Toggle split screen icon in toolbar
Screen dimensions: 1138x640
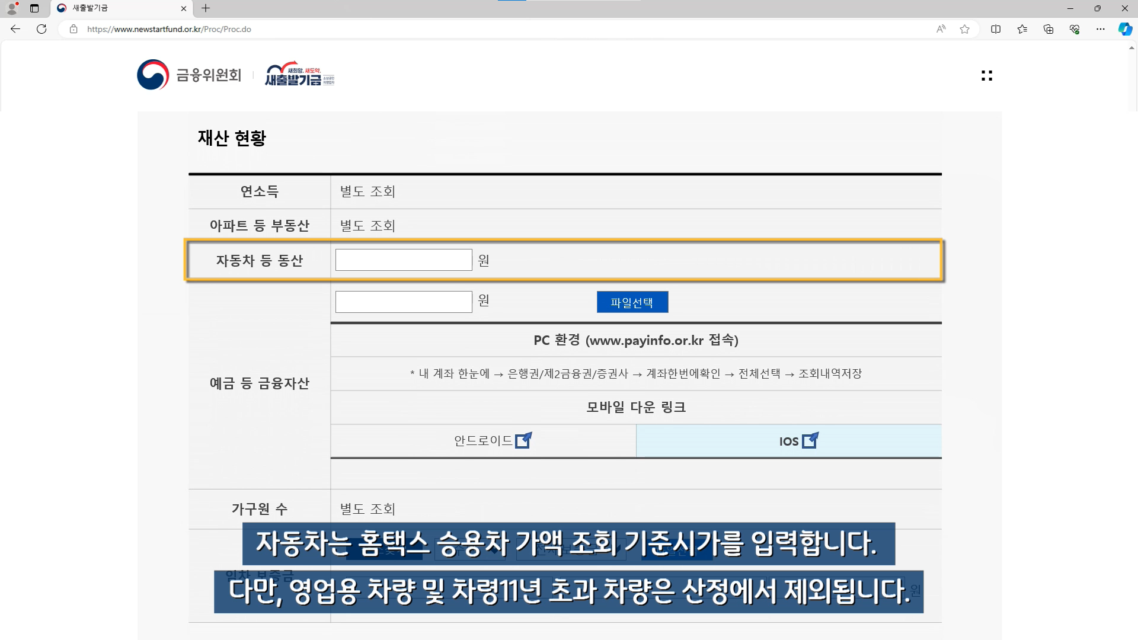[x=996, y=29]
